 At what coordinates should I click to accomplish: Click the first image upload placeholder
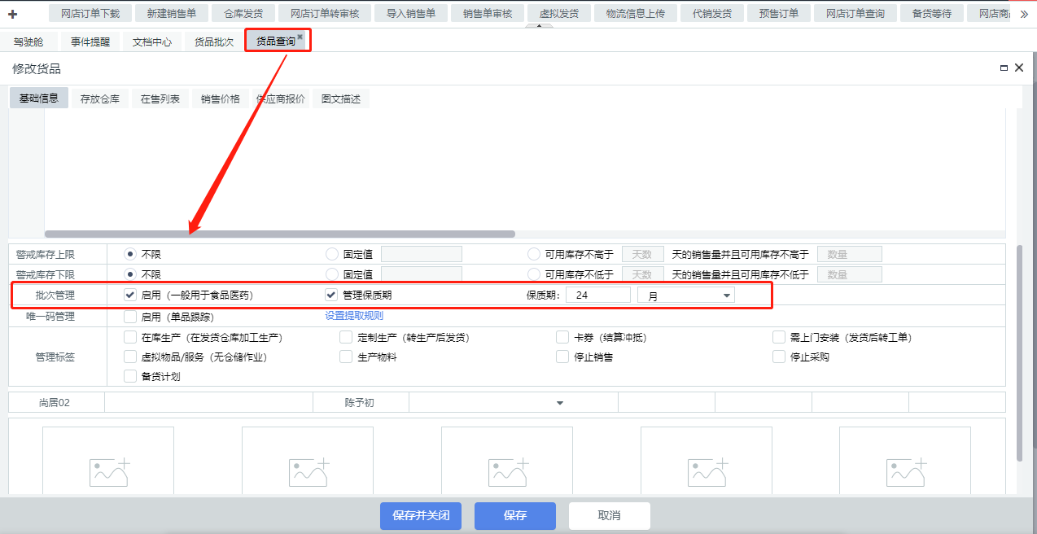coord(108,461)
